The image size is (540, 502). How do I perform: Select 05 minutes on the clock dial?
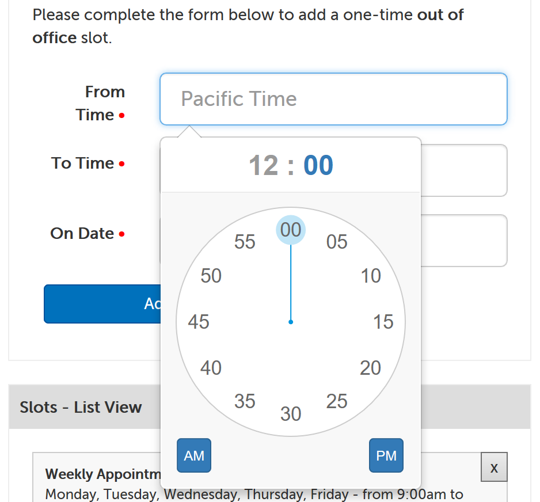click(x=337, y=242)
